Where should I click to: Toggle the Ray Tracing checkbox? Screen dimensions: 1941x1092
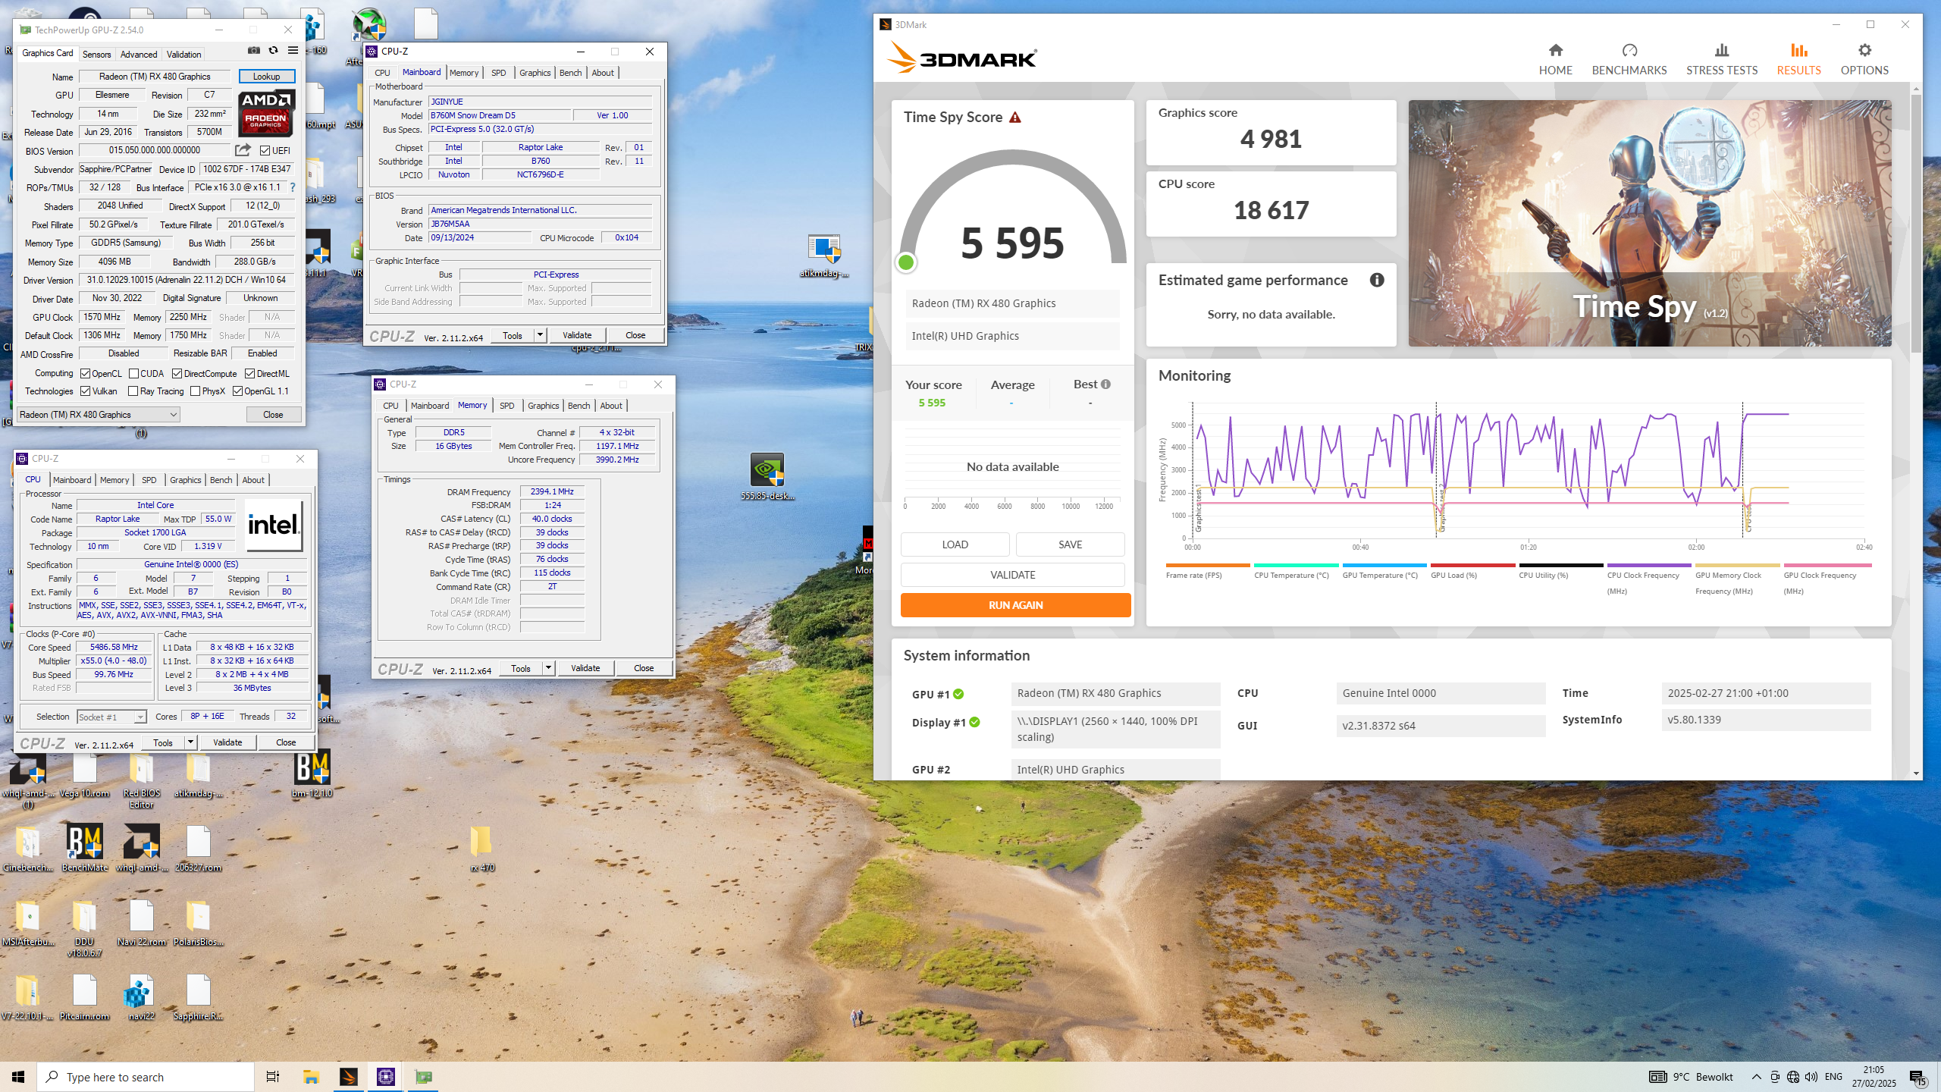[133, 391]
